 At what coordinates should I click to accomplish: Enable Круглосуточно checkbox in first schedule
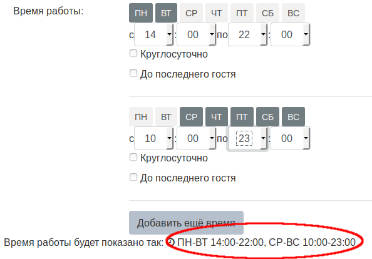[133, 53]
